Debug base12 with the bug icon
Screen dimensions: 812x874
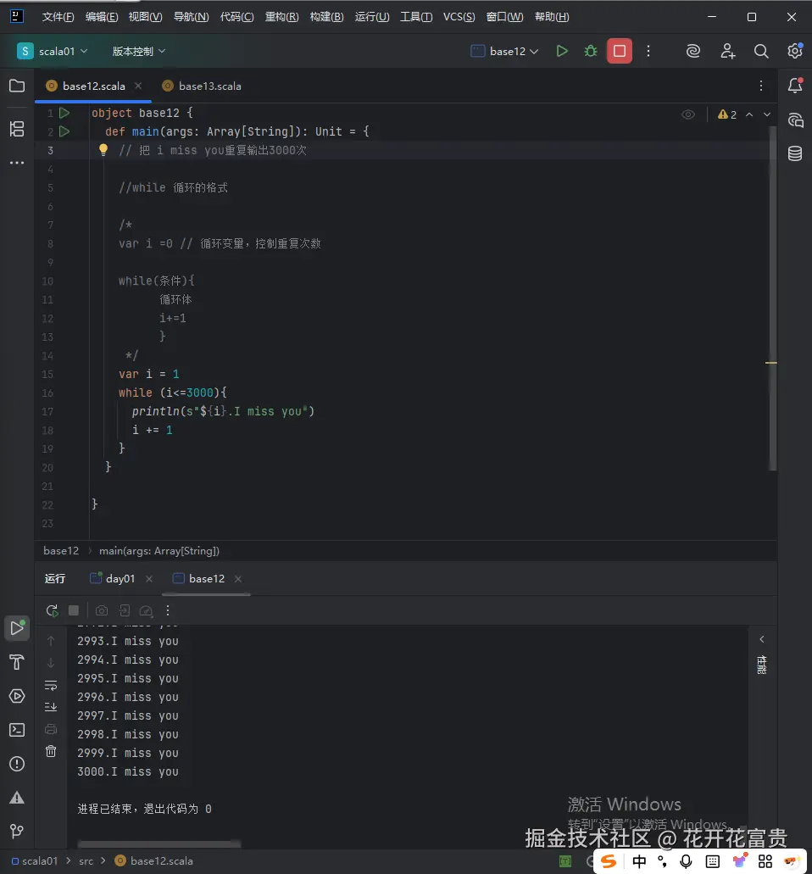pyautogui.click(x=591, y=51)
